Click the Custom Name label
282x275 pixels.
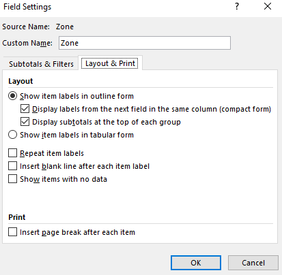(x=27, y=43)
